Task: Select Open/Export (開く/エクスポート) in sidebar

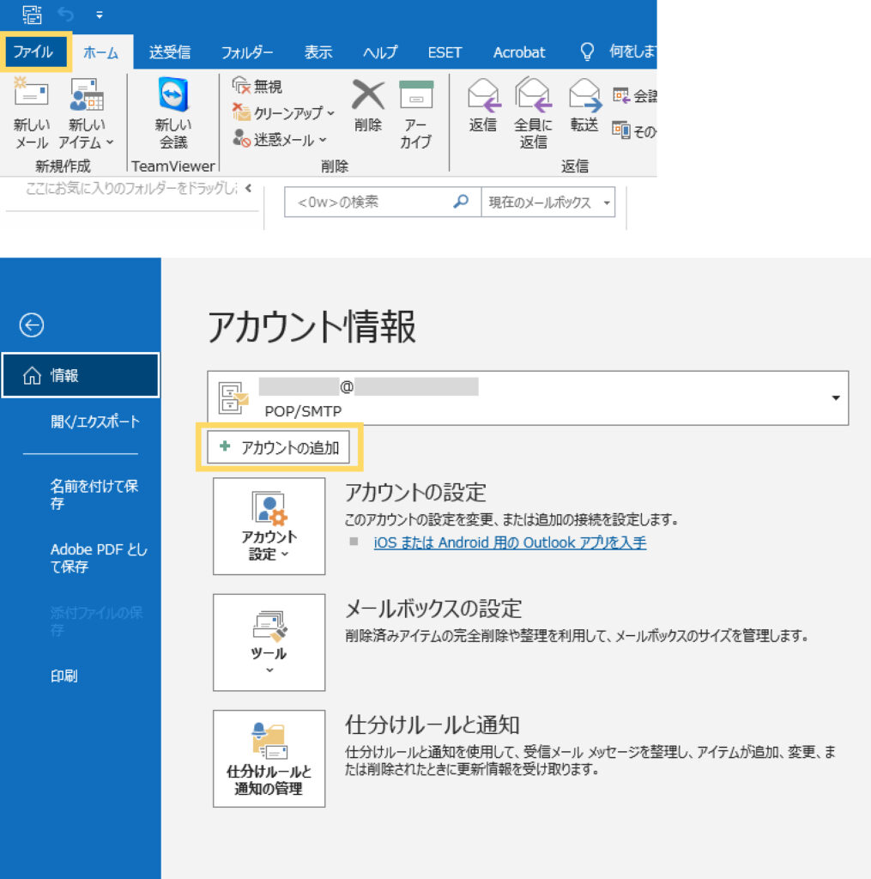Action: (x=94, y=422)
